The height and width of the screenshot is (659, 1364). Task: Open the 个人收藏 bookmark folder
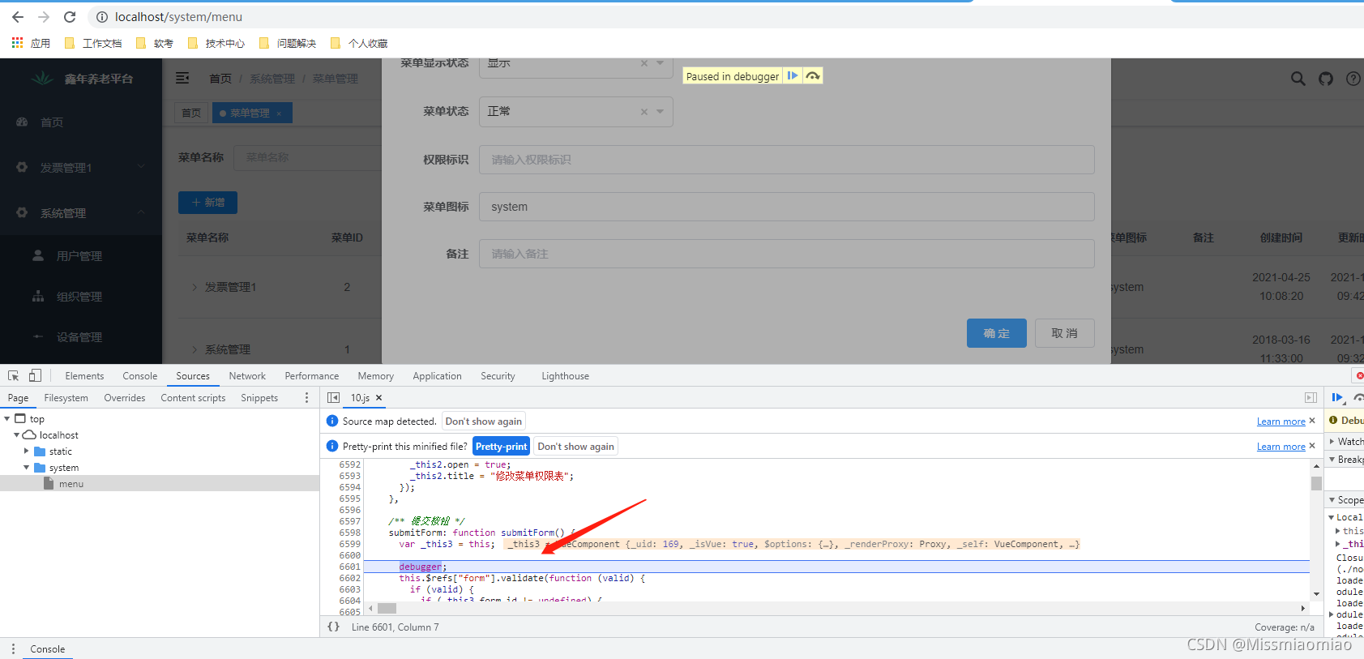(x=359, y=43)
